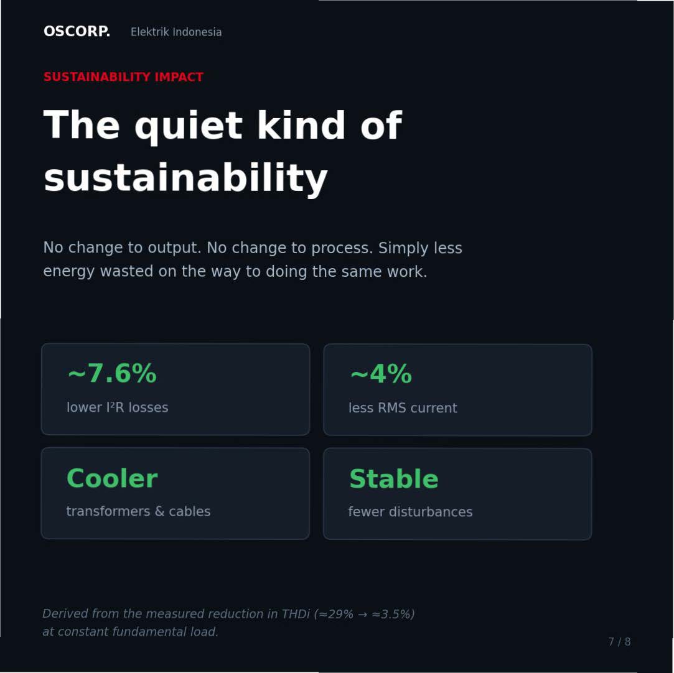Click the italic THDi reduction footnote
674x673 pixels.
coord(228,623)
